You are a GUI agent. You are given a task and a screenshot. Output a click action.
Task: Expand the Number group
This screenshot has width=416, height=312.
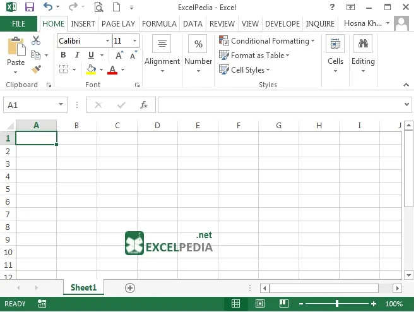198,55
